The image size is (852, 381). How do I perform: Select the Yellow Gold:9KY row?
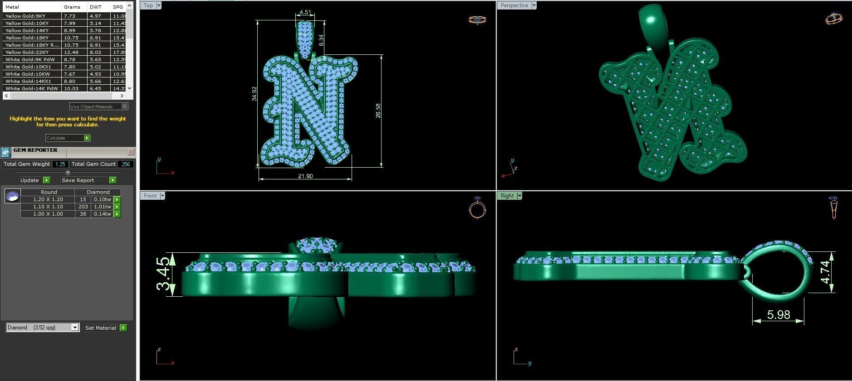click(64, 16)
